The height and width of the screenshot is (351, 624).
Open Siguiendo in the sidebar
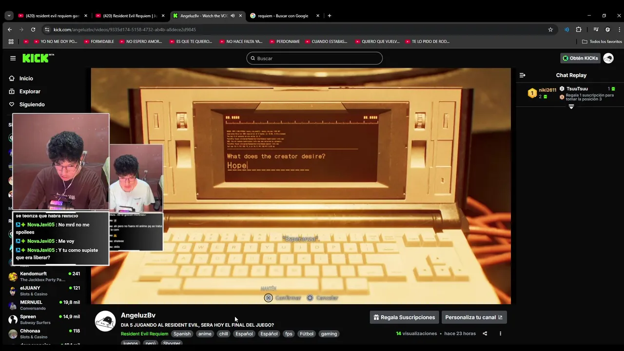(x=32, y=104)
